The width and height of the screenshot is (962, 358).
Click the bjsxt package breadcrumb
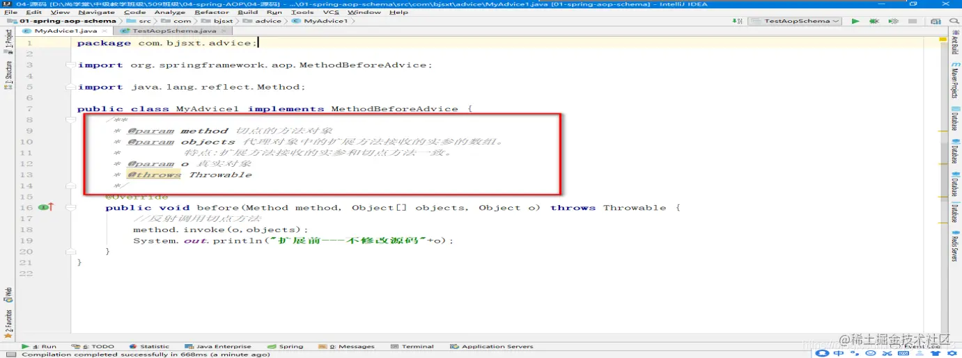(218, 21)
